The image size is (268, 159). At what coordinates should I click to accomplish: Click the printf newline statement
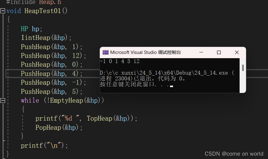tap(44, 146)
